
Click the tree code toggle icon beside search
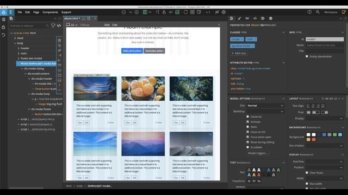(59, 25)
